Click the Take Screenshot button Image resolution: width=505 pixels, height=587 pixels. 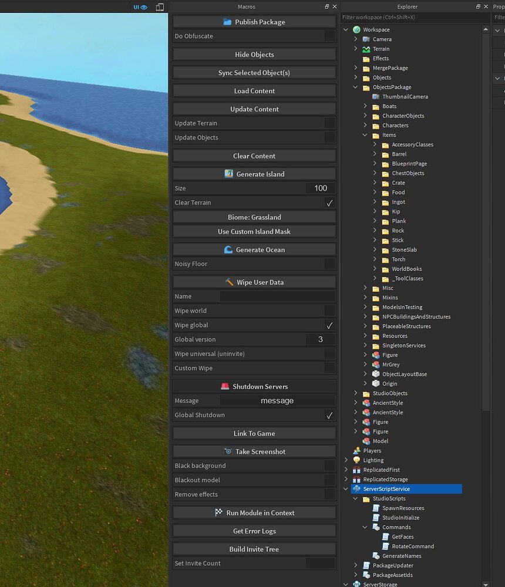254,451
